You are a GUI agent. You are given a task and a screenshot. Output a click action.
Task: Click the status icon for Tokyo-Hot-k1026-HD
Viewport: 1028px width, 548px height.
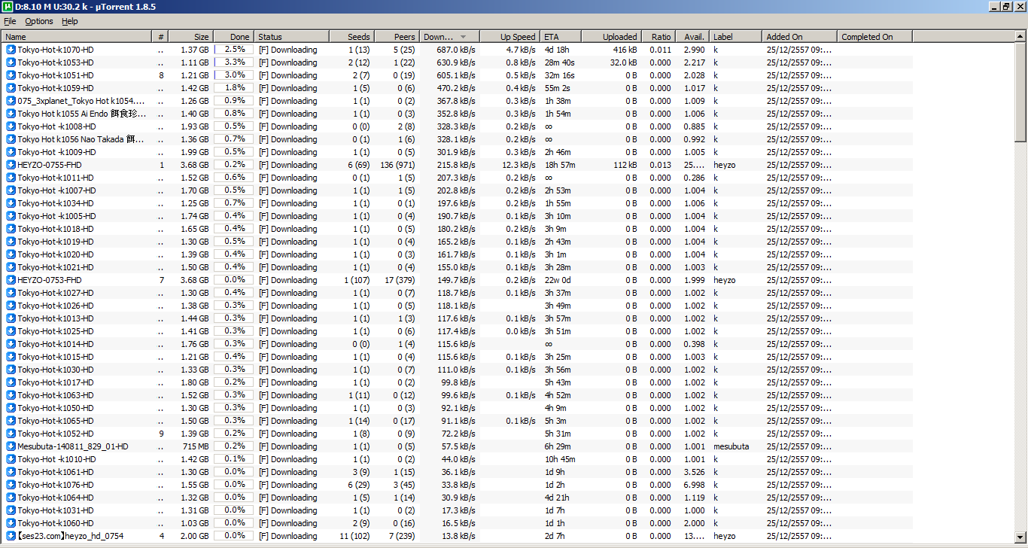click(x=11, y=306)
